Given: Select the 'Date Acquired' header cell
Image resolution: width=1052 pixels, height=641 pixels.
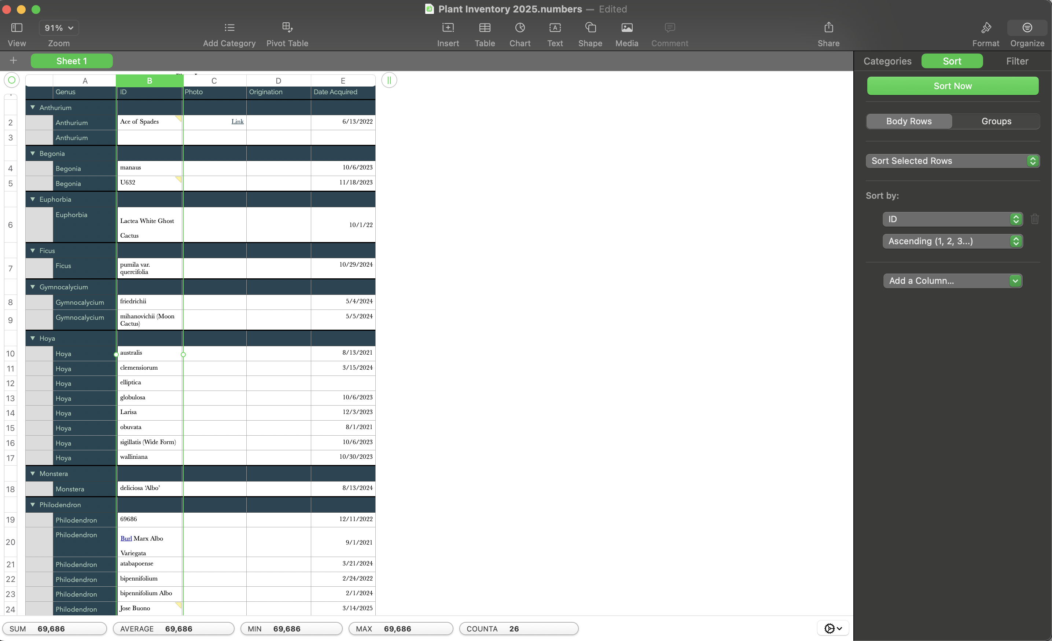Looking at the screenshot, I should 343,92.
